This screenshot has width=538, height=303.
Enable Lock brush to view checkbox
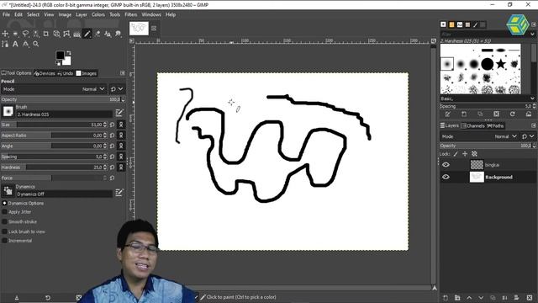point(4,231)
